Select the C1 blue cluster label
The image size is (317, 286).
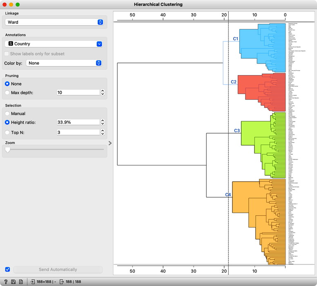(236, 39)
